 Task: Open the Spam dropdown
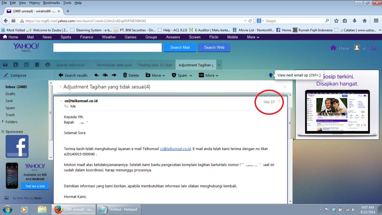coord(182,75)
